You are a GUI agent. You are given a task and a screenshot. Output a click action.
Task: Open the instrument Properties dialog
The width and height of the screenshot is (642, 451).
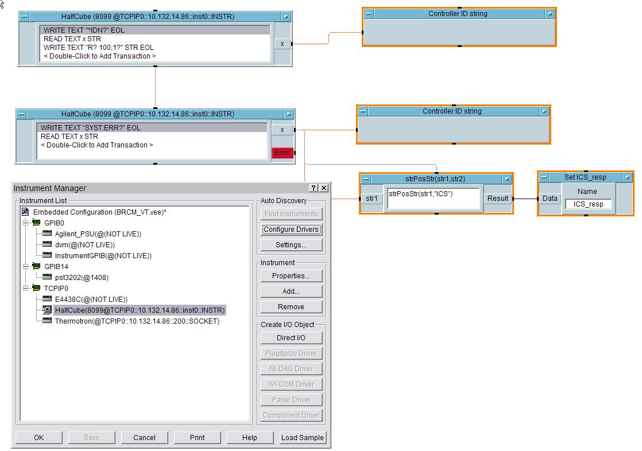(x=291, y=276)
